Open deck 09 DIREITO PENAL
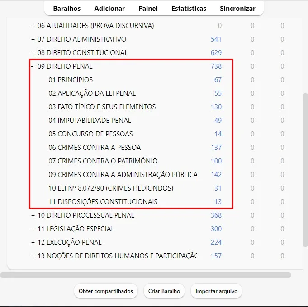The image size is (308, 307). click(65, 66)
